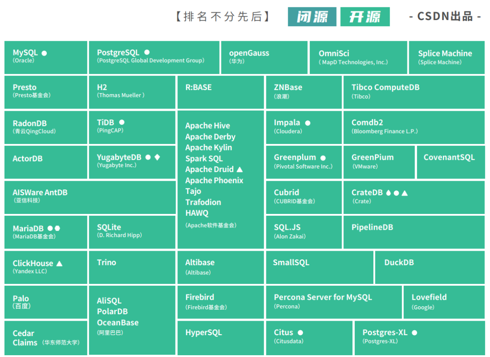
Task: Click the CrateDB label
Action: (367, 193)
